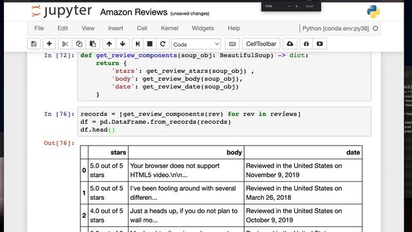
Task: Click the October 9, 2019 date cell
Action: point(303,215)
